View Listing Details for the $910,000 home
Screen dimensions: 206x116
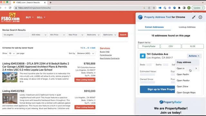click(x=85, y=107)
